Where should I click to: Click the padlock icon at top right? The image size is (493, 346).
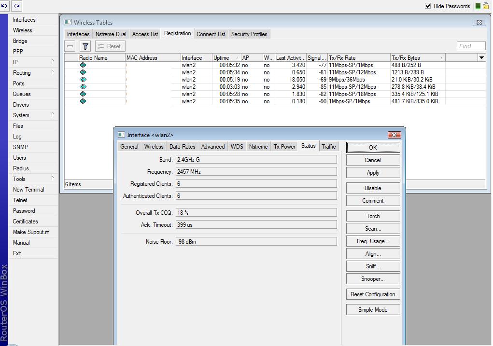coord(486,6)
